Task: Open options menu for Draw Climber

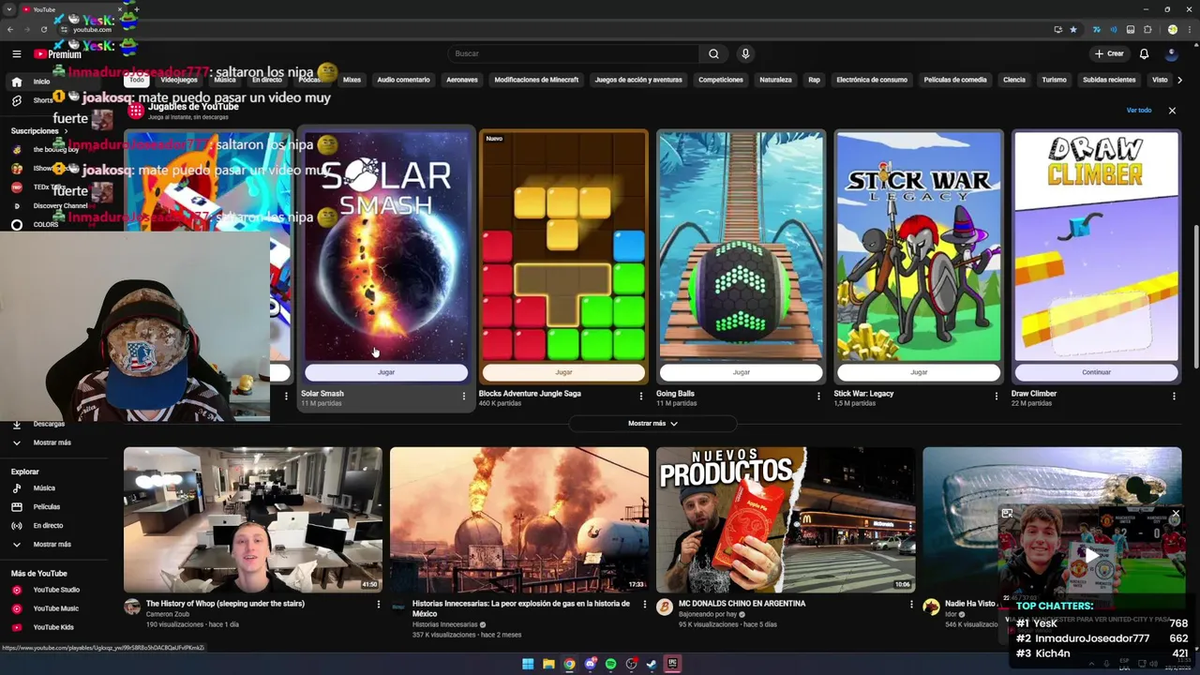Action: [x=1174, y=396]
